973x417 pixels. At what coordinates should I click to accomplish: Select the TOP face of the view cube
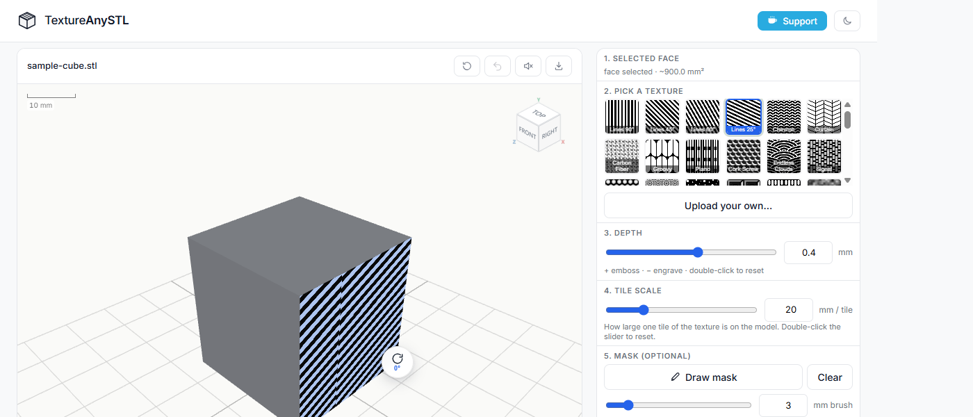point(539,113)
